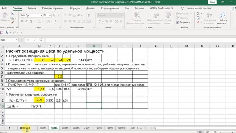The height and width of the screenshot is (133, 236).
Task: Open the font color dropdown arrow
Action: point(59,21)
